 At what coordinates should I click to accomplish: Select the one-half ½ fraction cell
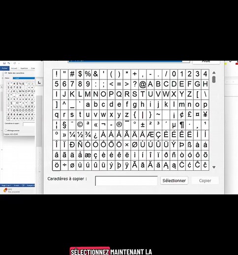pyautogui.click(x=80, y=135)
